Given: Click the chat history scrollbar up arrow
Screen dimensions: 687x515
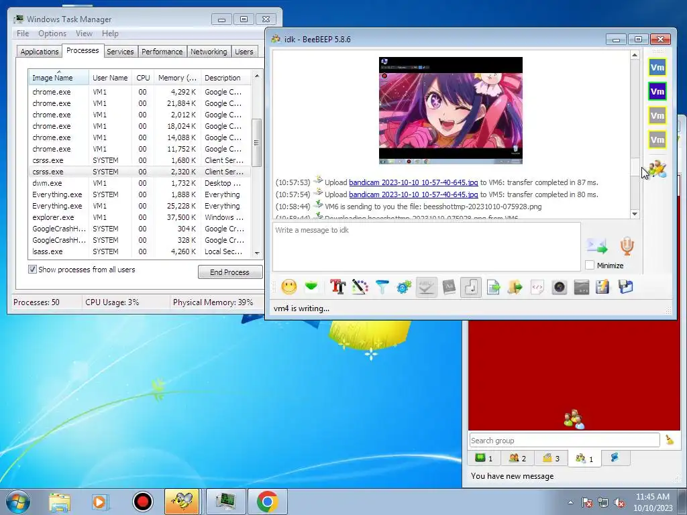Looking at the screenshot, I should pyautogui.click(x=635, y=55).
